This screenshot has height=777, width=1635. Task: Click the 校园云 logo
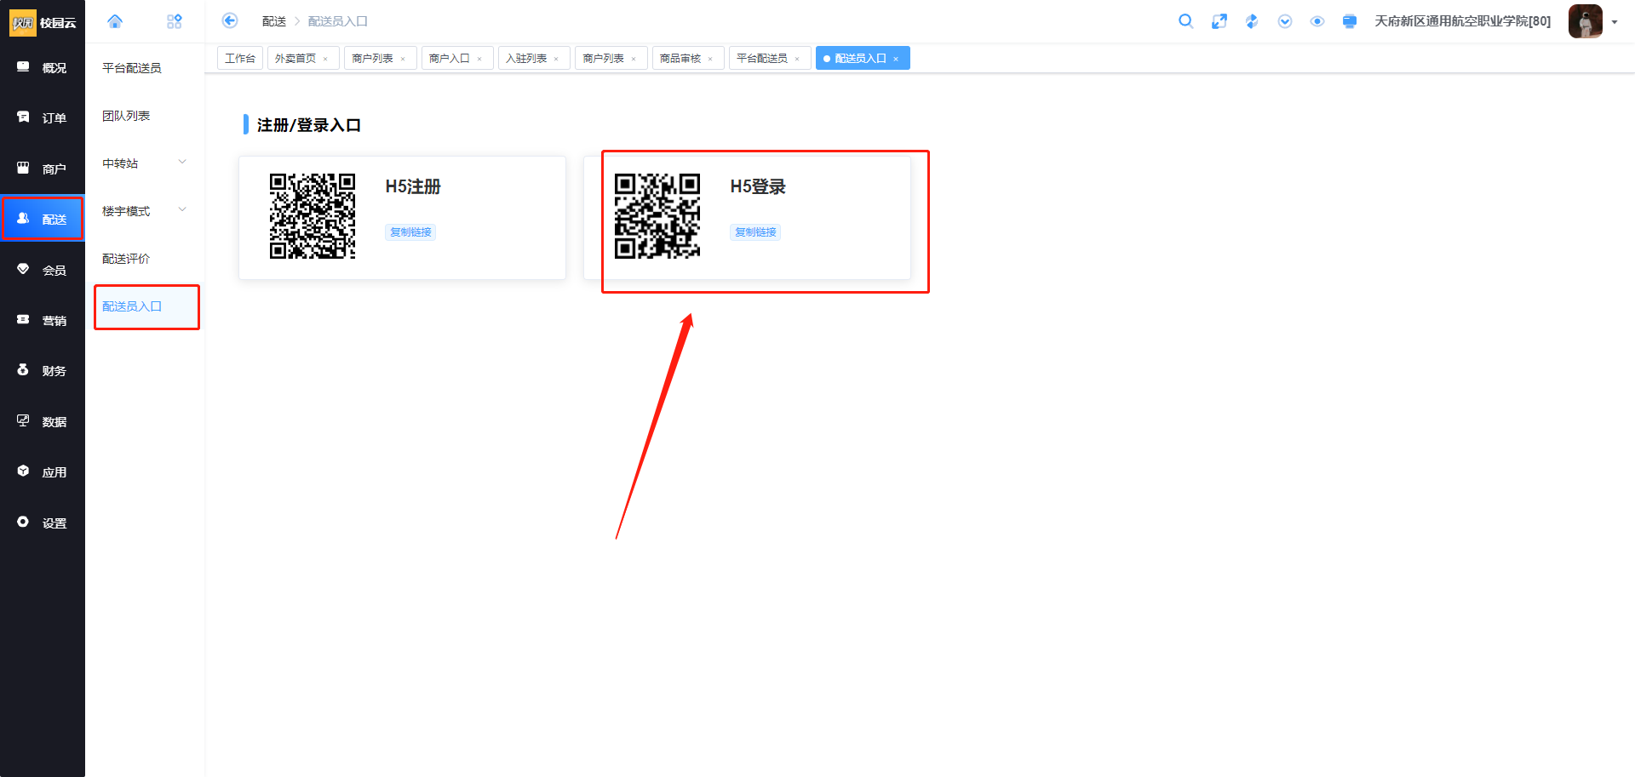point(43,22)
